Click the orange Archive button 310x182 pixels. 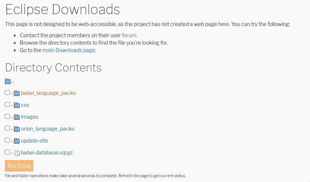[19, 166]
